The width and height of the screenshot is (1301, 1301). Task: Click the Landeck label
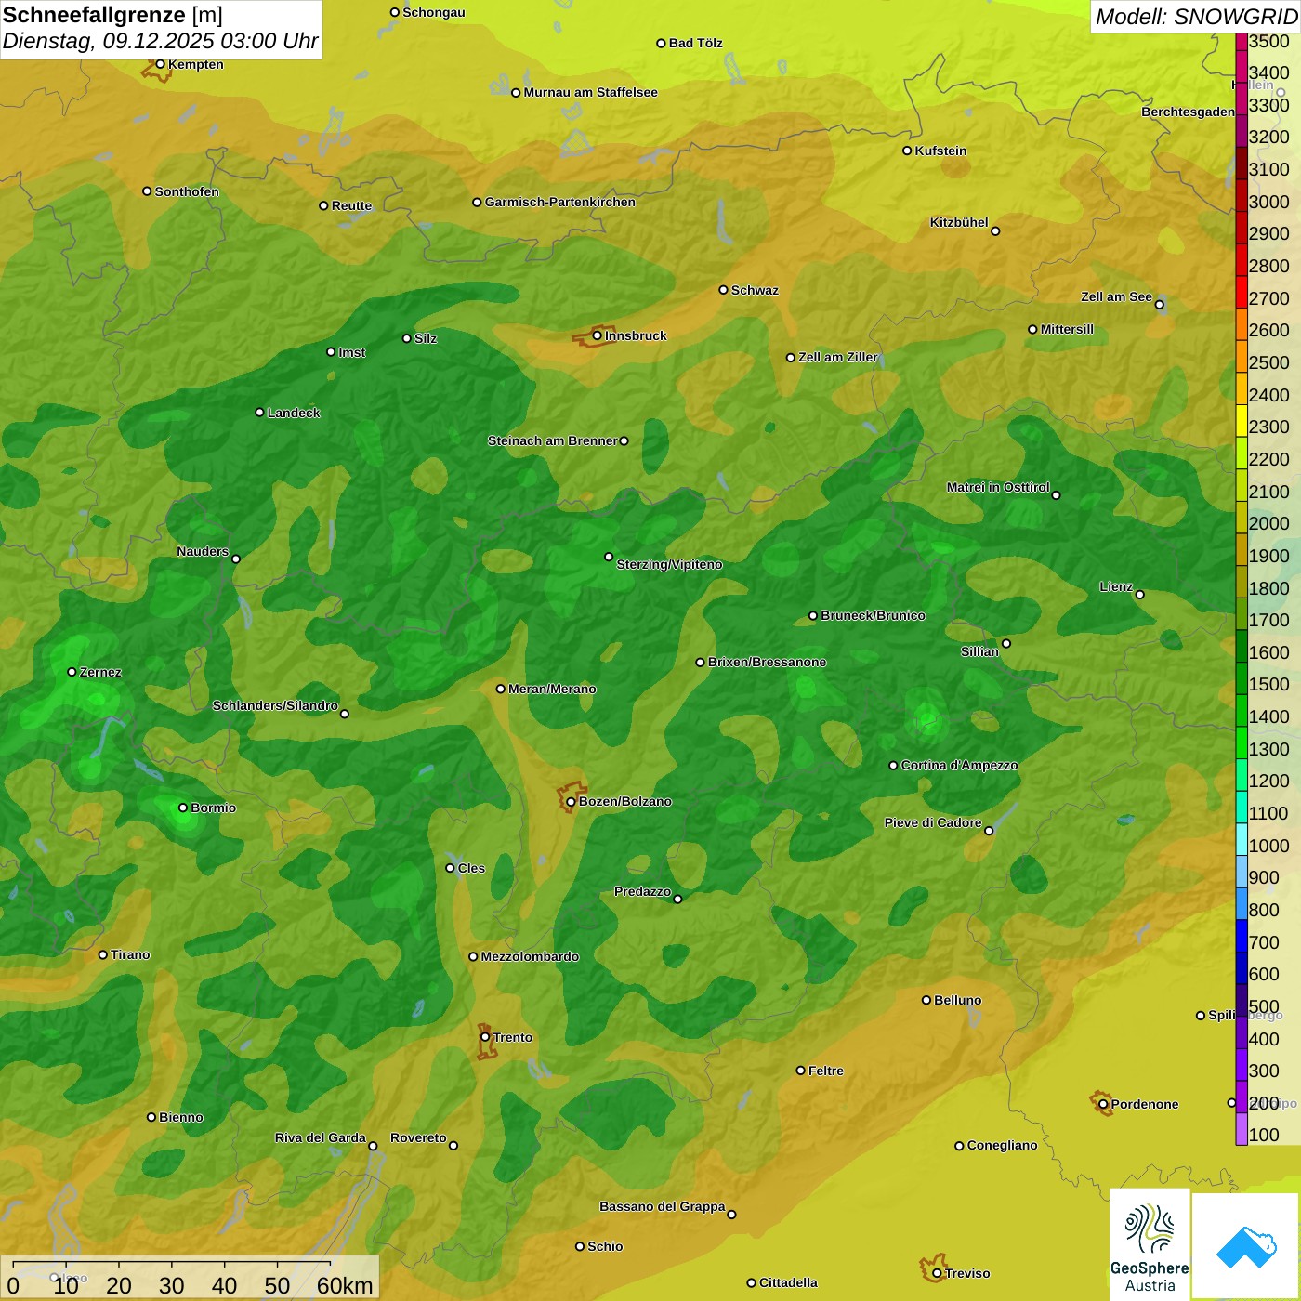[x=294, y=413]
